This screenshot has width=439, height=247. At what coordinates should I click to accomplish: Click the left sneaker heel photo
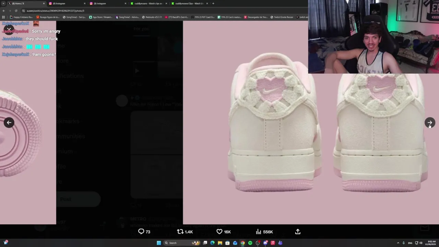tap(274, 122)
